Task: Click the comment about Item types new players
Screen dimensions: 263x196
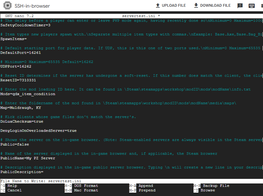Action: tap(132, 34)
